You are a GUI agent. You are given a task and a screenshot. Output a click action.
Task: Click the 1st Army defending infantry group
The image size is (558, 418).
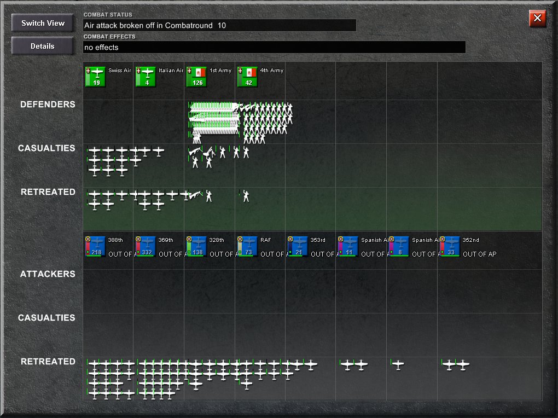[x=214, y=123]
